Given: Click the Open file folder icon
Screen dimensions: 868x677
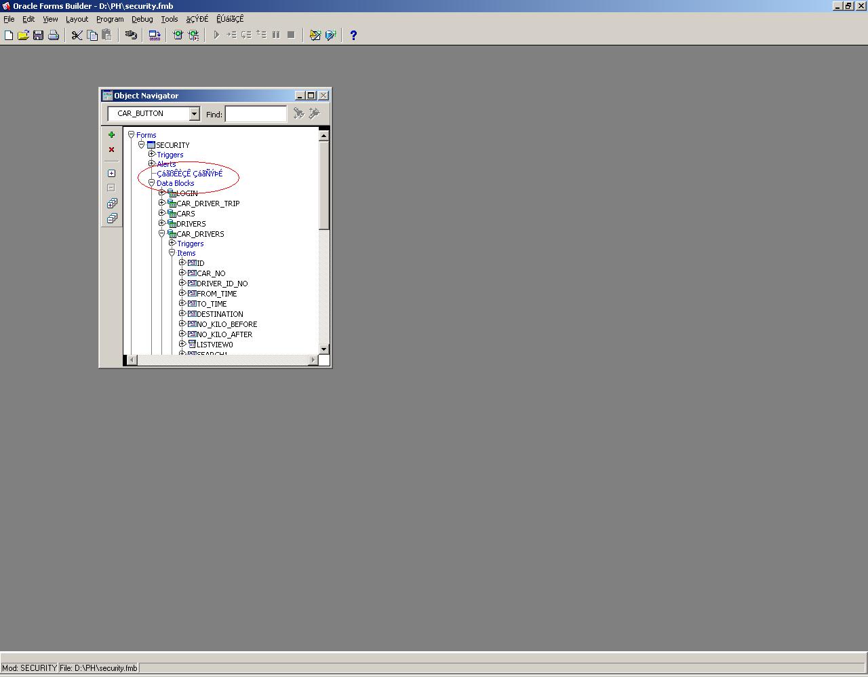Looking at the screenshot, I should tap(23, 35).
